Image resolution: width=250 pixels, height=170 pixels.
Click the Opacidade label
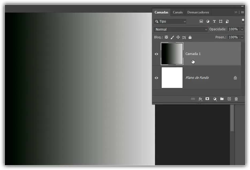point(218,29)
